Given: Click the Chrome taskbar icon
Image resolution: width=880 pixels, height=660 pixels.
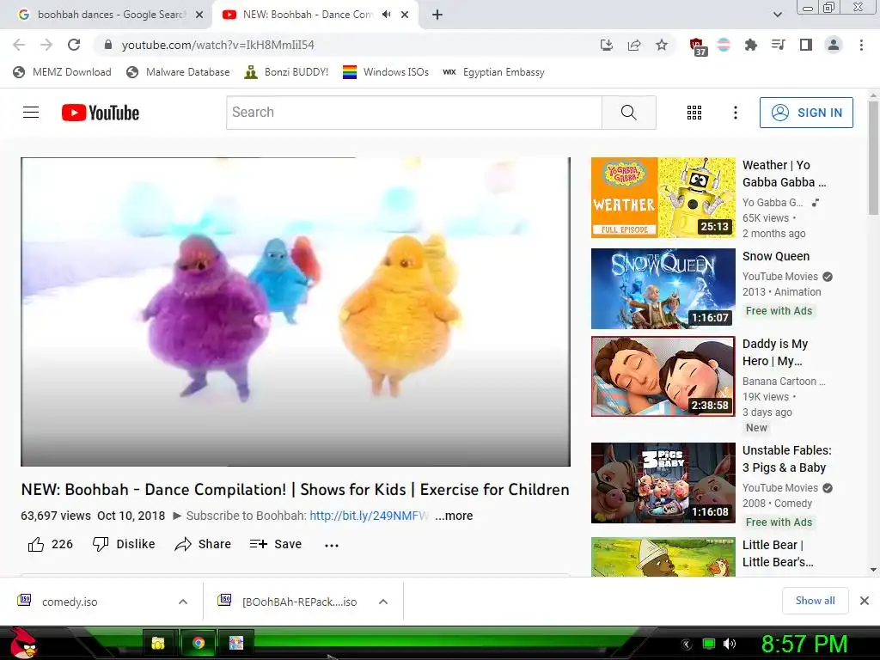Looking at the screenshot, I should [199, 643].
